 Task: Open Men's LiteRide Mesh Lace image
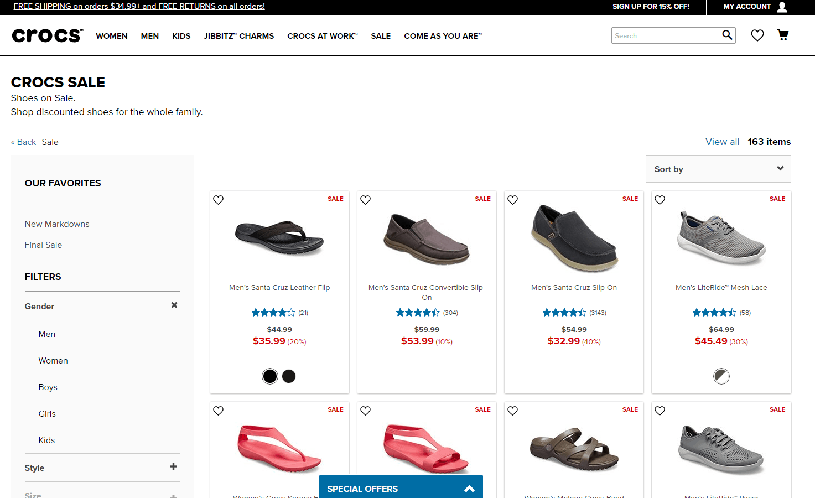coord(721,238)
